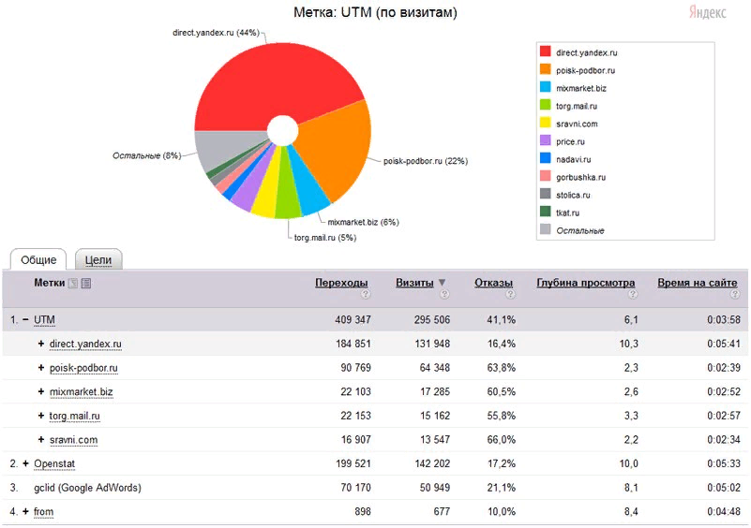Viewport: 751px width, 528px height.
Task: Click the blue nadavi.ru legend swatch
Action: [x=545, y=158]
